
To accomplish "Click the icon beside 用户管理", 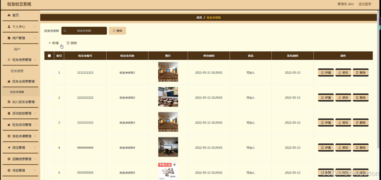I will [x=9, y=38].
